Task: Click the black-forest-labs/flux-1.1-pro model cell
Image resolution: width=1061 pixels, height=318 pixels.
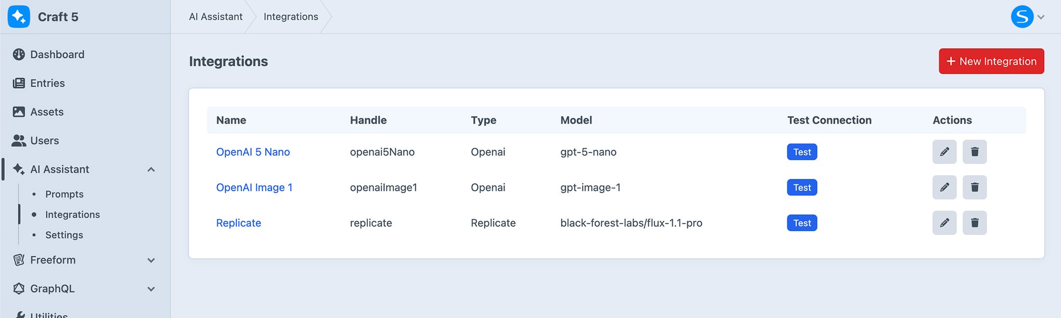Action: 631,223
